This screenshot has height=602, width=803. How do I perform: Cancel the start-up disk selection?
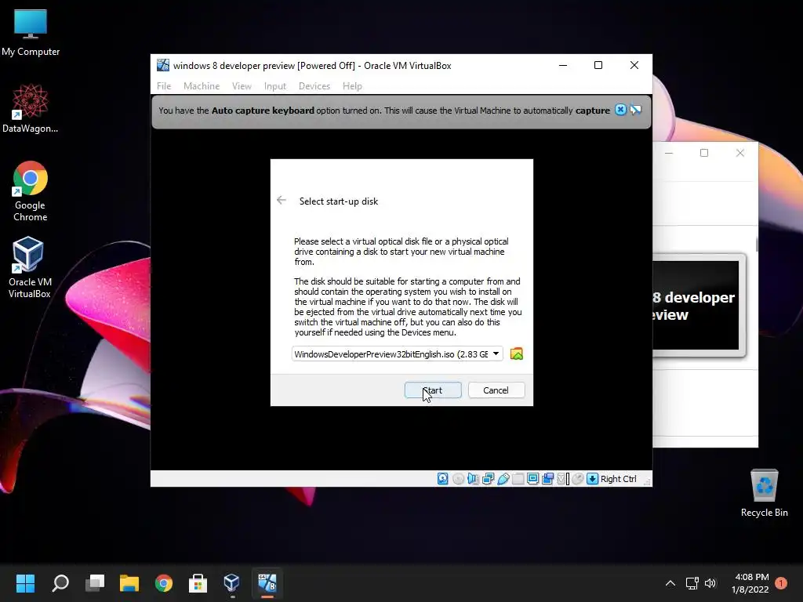(496, 390)
